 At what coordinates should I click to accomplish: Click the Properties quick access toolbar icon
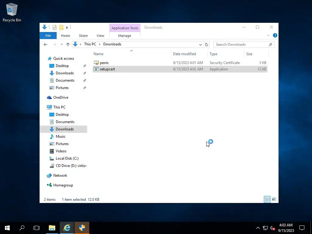(54, 27)
